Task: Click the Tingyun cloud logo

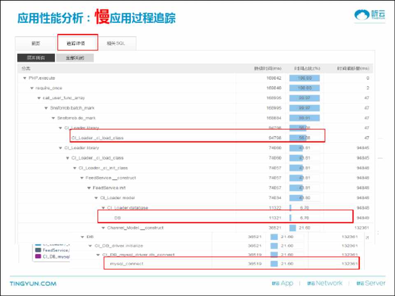Action: [370, 15]
